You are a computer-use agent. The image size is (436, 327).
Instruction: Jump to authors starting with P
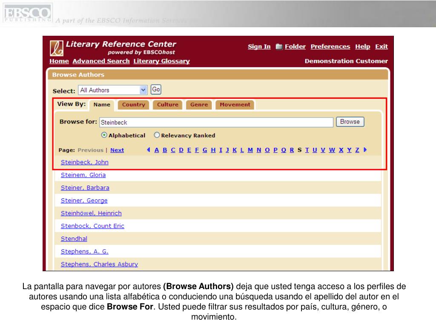(275, 150)
